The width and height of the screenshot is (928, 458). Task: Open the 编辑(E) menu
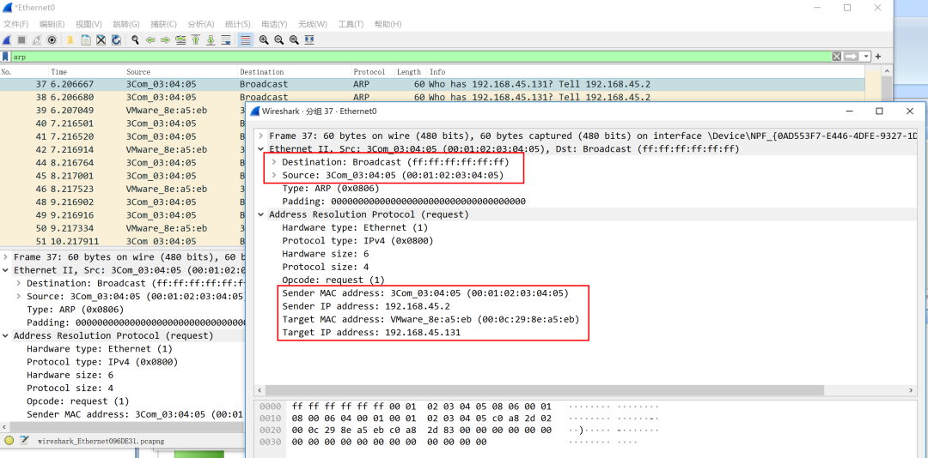click(52, 24)
